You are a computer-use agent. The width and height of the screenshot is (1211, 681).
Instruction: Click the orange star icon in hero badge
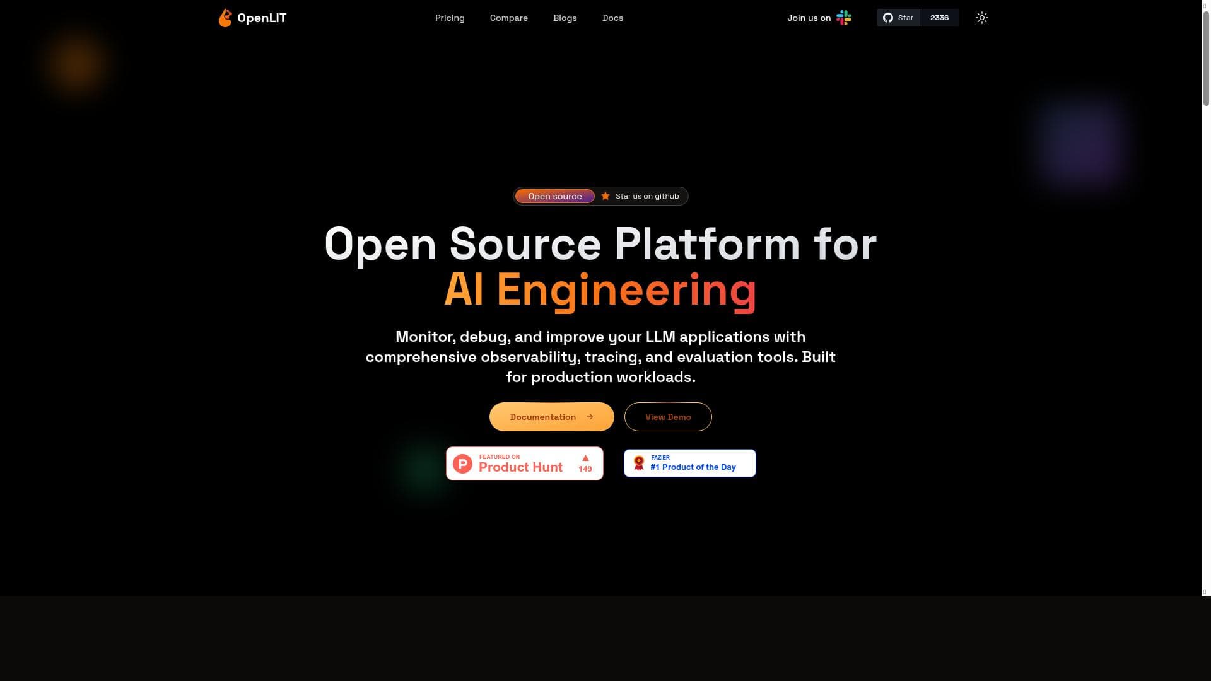605,196
